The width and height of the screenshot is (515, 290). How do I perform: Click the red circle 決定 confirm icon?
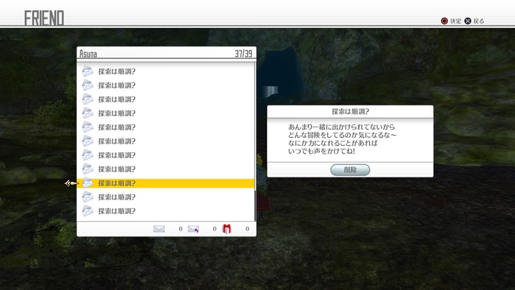444,21
